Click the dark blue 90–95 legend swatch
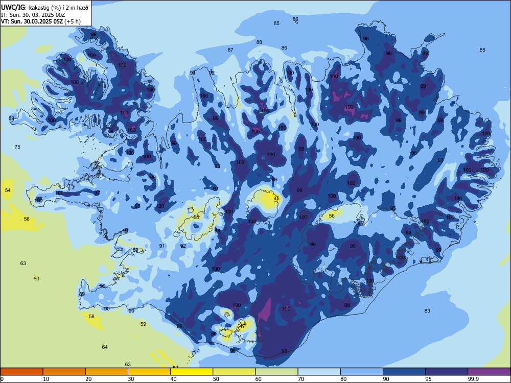Viewport: 511px width, 383px height. [404, 372]
